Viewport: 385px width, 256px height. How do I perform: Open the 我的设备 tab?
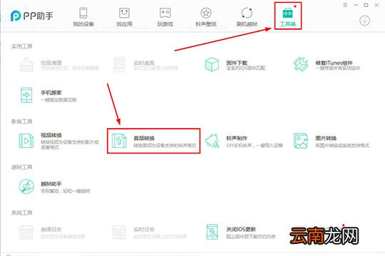[x=83, y=16]
